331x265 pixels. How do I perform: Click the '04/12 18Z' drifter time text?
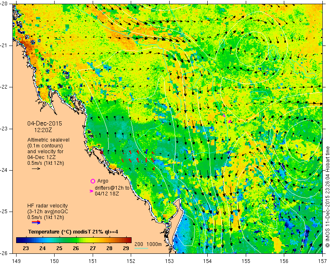[x=107, y=193]
